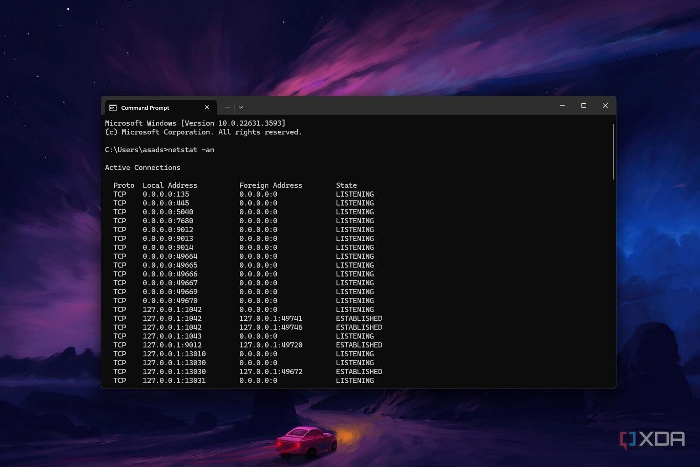The height and width of the screenshot is (467, 700).
Task: Open a new terminal tab with plus button
Action: coord(227,107)
